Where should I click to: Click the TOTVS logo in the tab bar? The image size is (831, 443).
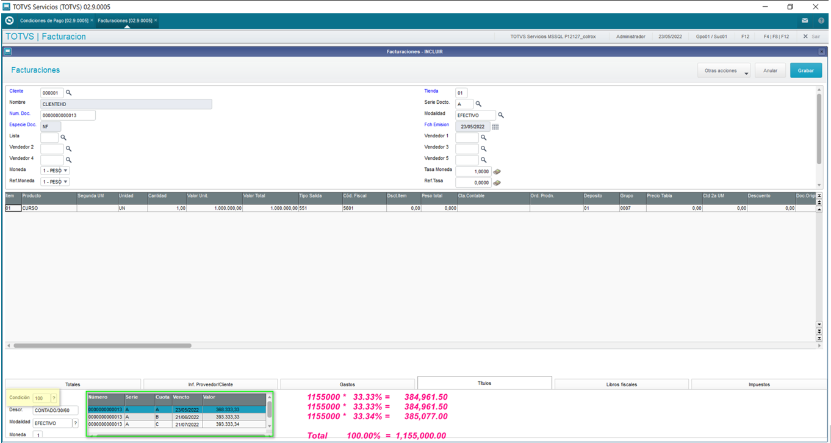click(9, 21)
